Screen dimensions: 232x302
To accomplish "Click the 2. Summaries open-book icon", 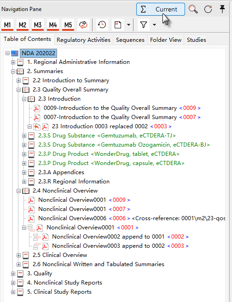I will (20, 71).
